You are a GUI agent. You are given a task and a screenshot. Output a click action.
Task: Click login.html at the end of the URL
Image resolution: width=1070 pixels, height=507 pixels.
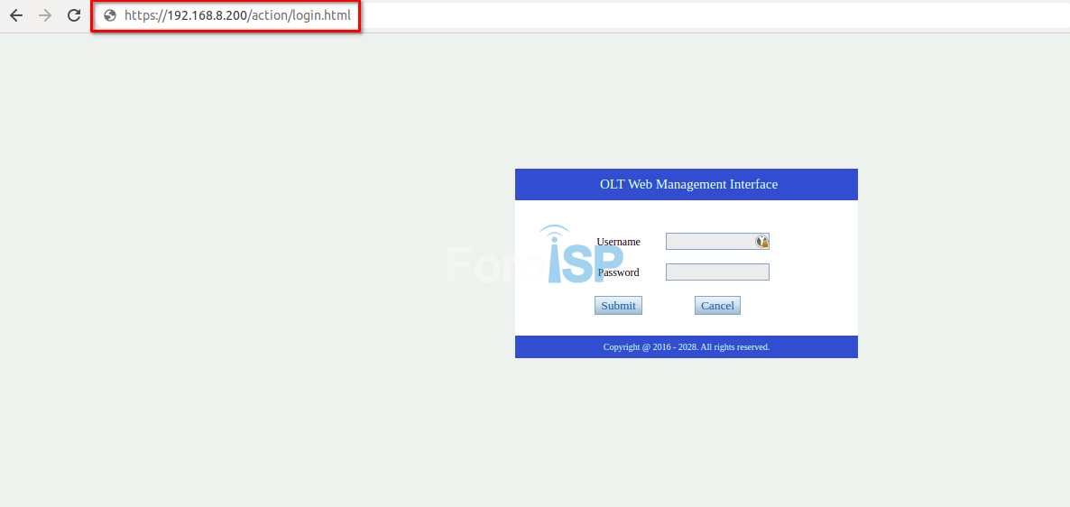(321, 15)
